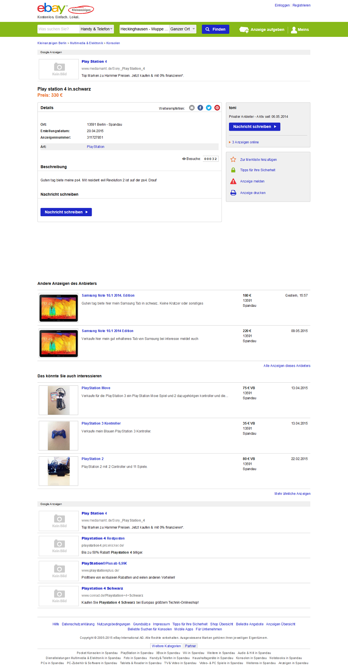Screen dimensions: 348x670
Task: Click the eBay Kleinanzeigen logo
Action: click(x=66, y=9)
